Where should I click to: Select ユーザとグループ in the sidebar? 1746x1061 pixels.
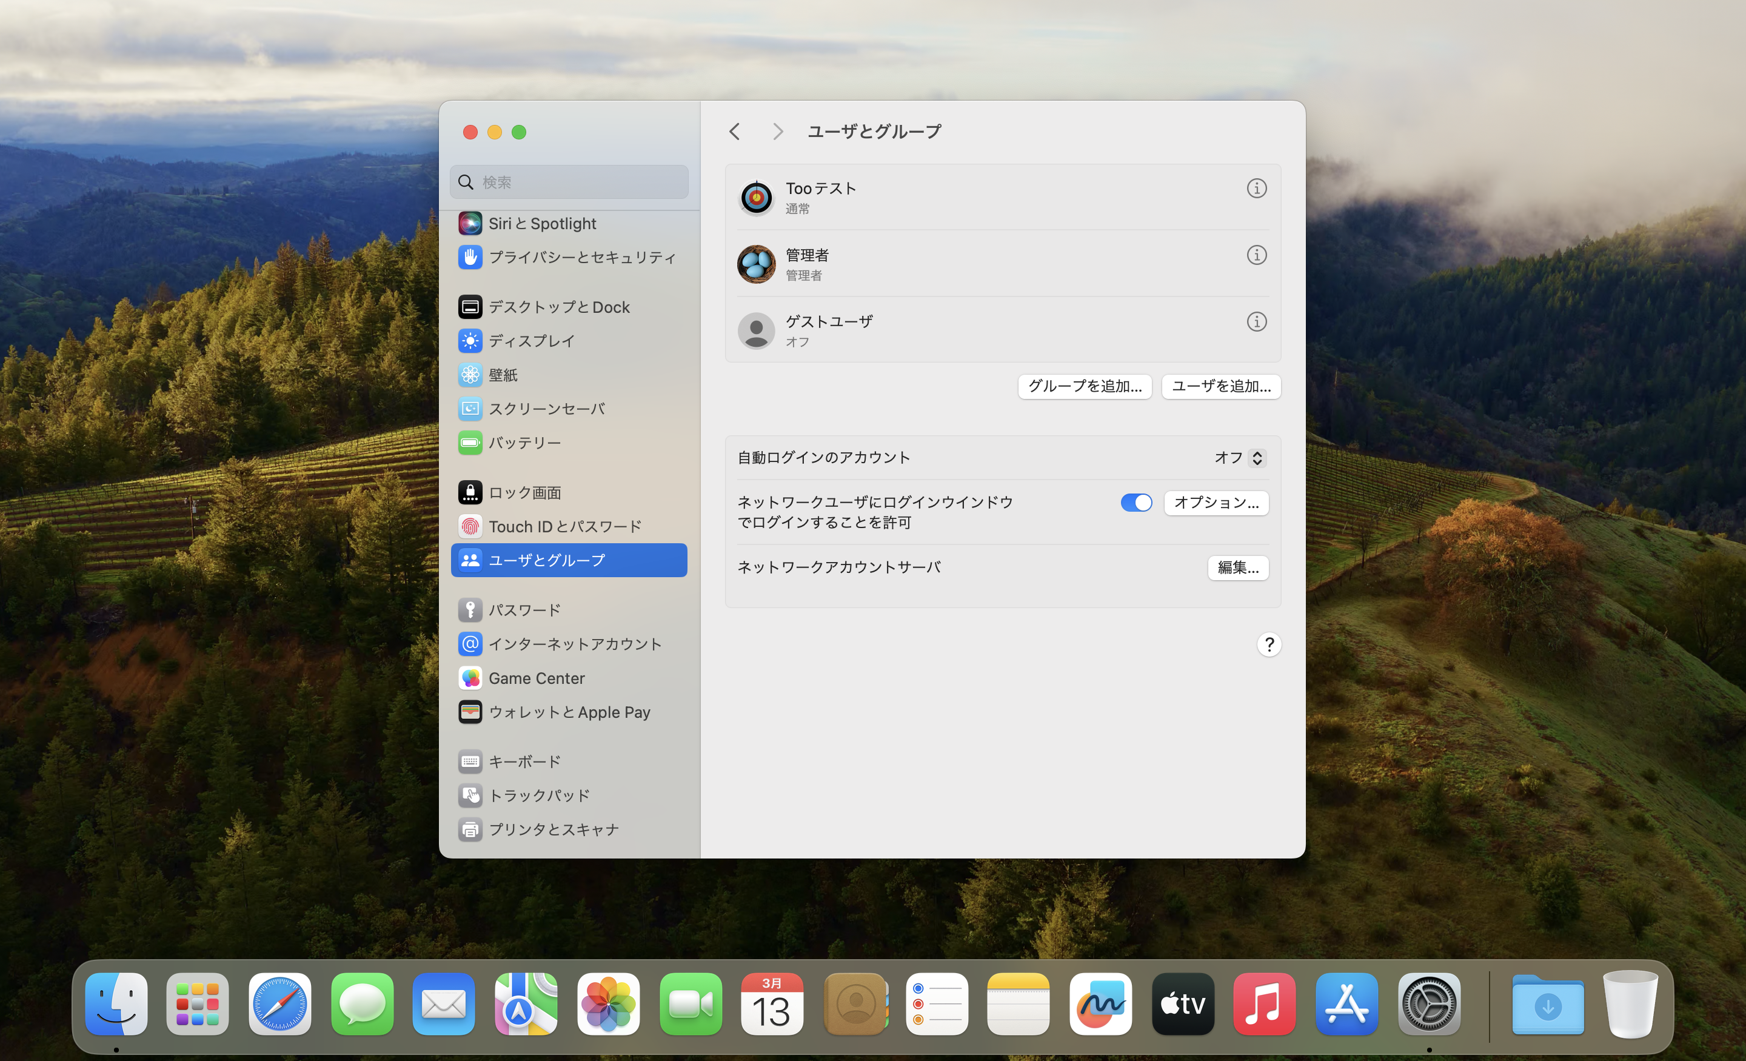point(568,560)
